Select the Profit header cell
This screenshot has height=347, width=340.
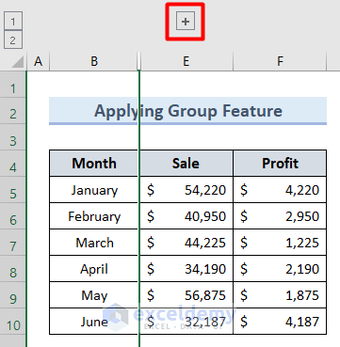pyautogui.click(x=280, y=163)
